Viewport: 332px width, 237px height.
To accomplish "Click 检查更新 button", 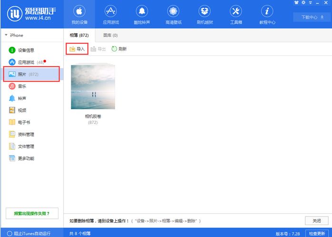I will (x=317, y=234).
